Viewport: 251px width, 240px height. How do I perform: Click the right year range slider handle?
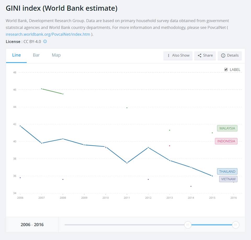[236, 225]
